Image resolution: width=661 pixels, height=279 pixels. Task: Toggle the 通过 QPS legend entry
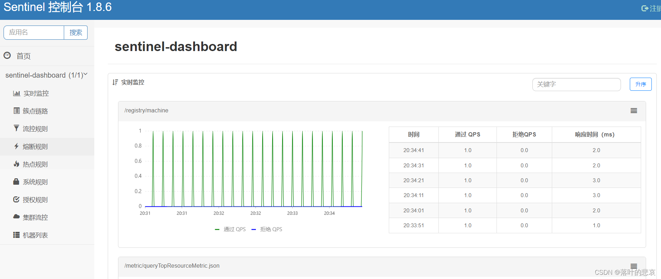click(230, 229)
